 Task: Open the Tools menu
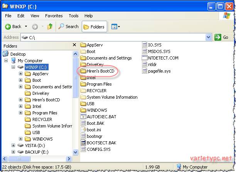[x=74, y=16]
